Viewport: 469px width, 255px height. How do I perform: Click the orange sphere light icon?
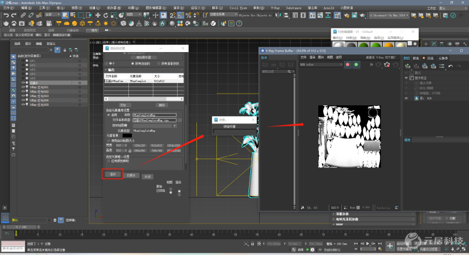pos(74,23)
